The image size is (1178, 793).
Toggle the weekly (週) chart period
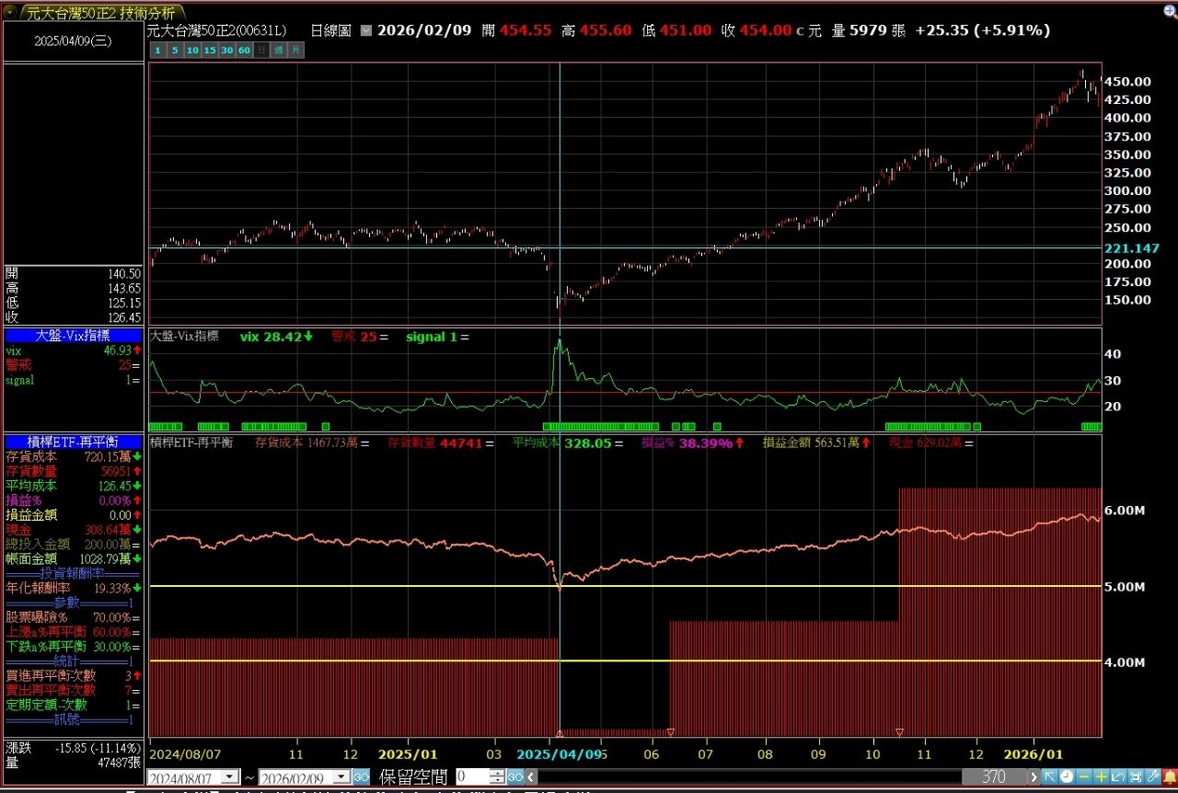279,50
